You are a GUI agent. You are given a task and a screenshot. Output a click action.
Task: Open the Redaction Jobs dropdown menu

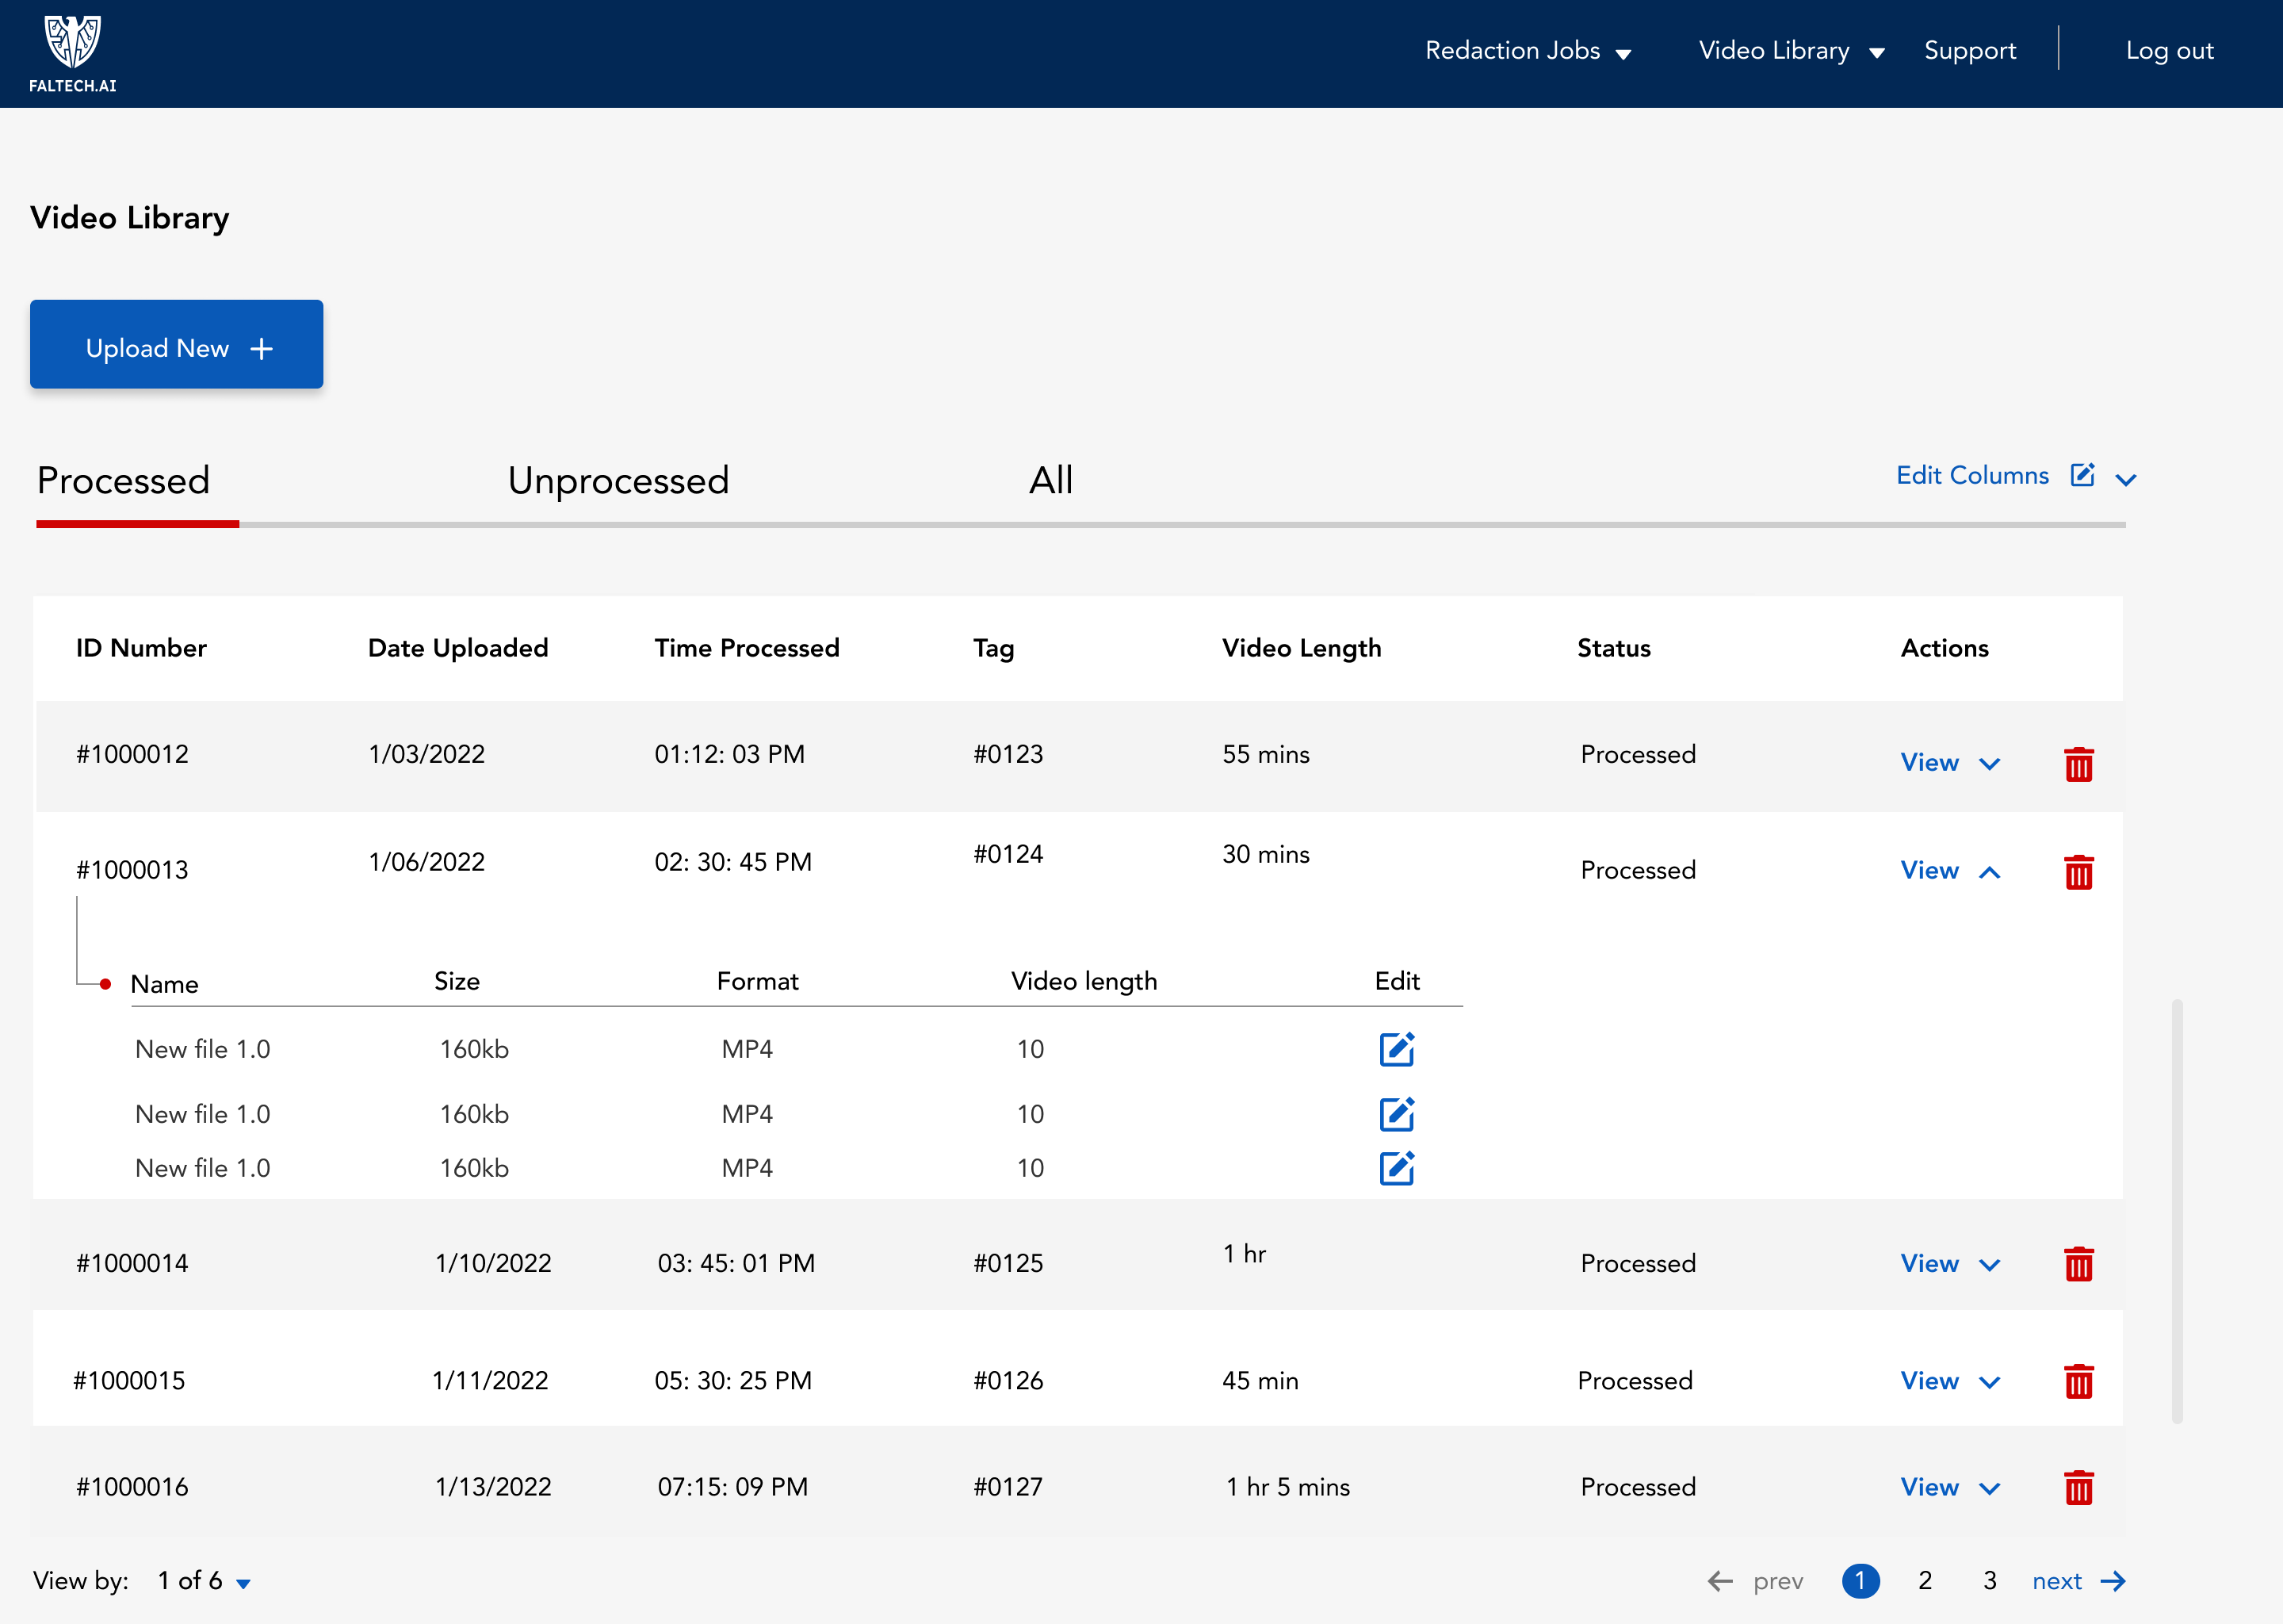point(1528,51)
